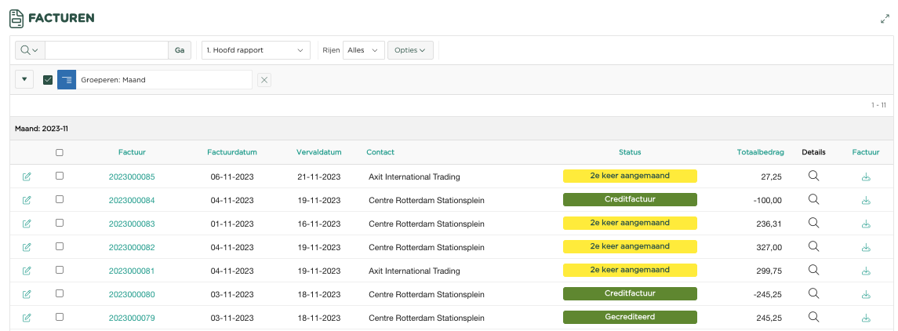Open details magnifier for invoice 2023000084
Viewport: 898px width, 331px height.
pos(813,200)
